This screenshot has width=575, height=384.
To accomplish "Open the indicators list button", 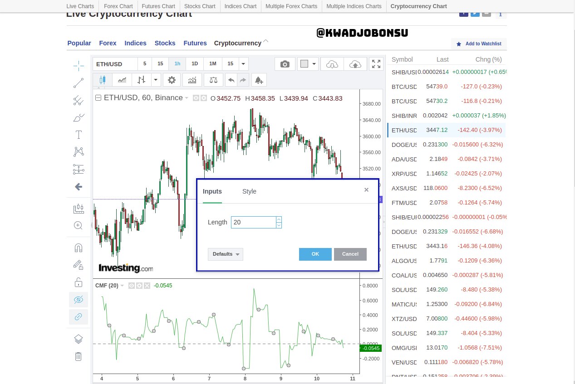I will tap(192, 80).
